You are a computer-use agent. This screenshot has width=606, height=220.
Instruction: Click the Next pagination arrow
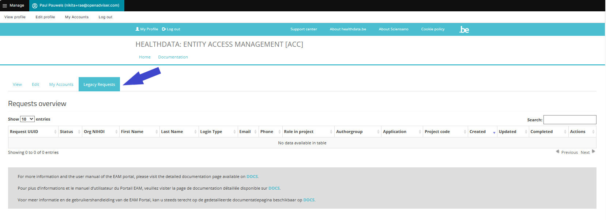(x=593, y=151)
